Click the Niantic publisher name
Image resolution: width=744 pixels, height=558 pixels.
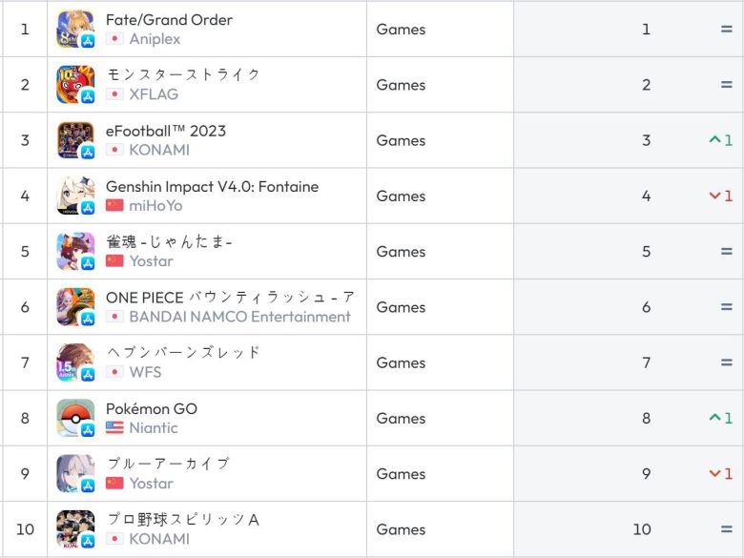(x=154, y=428)
